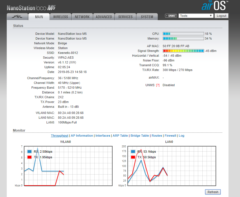Click the WLAN0 TX red legend swatch
The width and height of the screenshot is (240, 197).
coord(29,157)
